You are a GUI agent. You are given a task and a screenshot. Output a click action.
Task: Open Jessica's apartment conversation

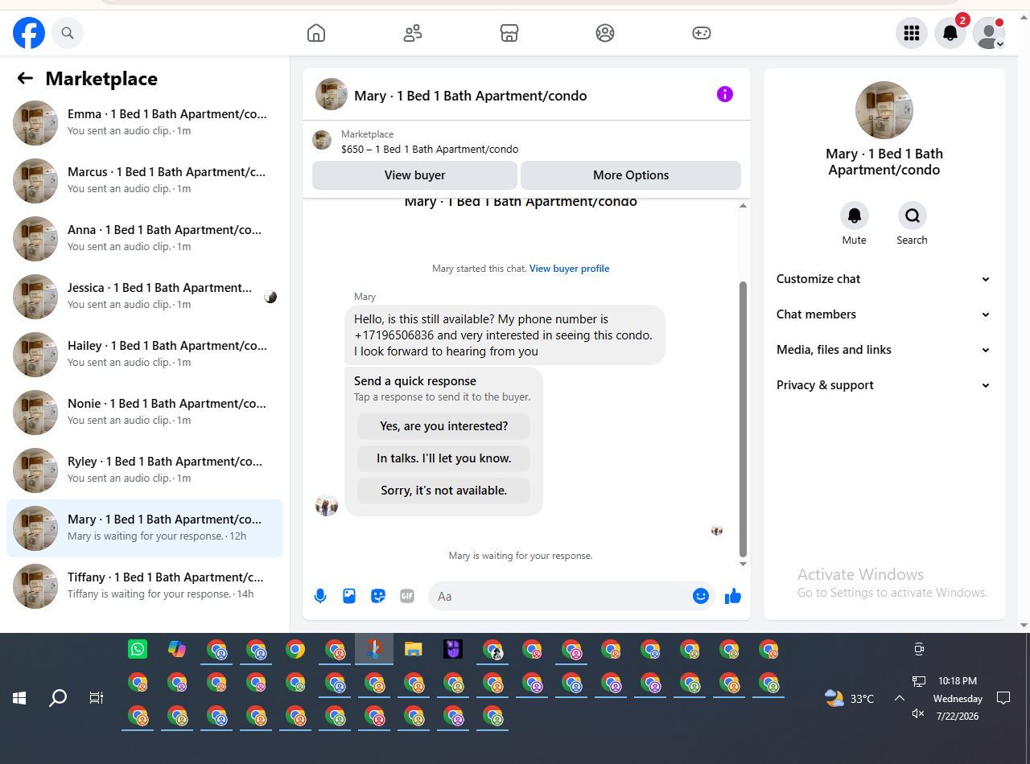point(145,297)
